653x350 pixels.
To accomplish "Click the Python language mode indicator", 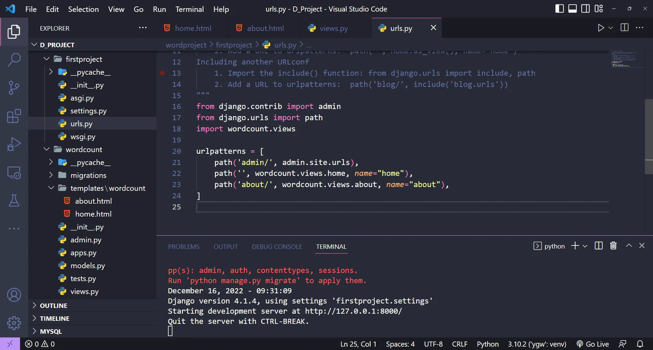I will point(487,344).
